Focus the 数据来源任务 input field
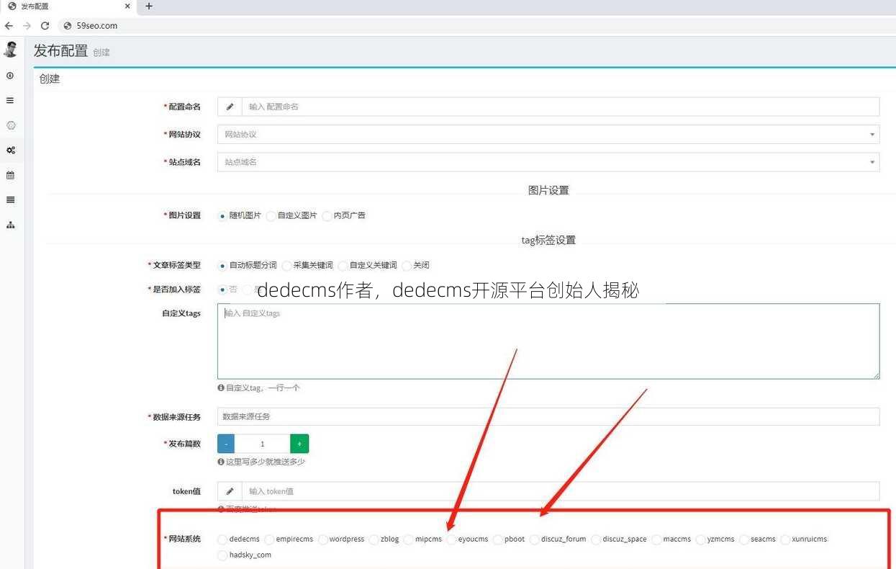896x569 pixels. pyautogui.click(x=548, y=416)
